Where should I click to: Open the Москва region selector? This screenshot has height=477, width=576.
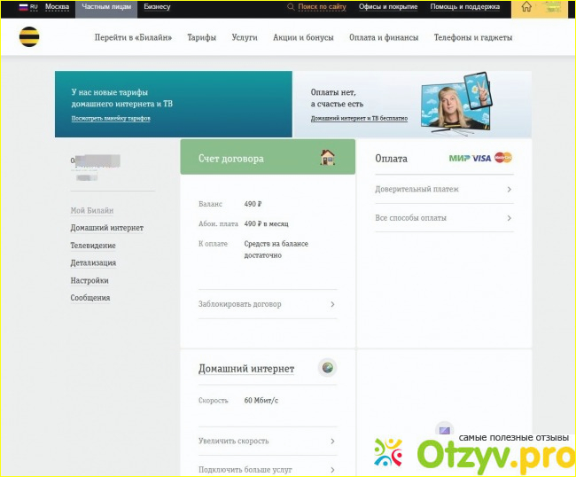57,6
